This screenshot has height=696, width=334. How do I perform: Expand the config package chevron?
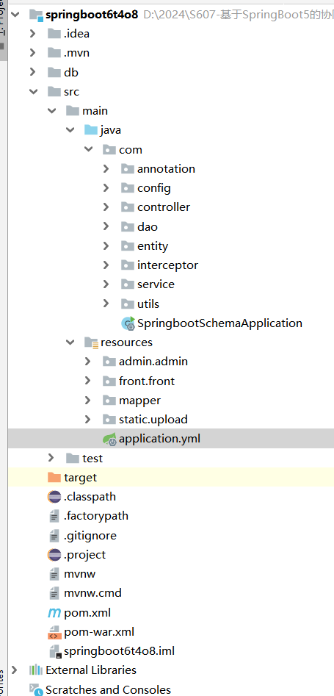pos(106,187)
